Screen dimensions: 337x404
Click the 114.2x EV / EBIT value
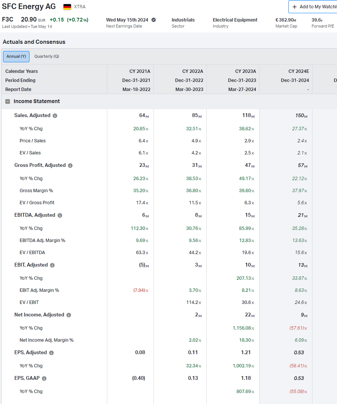point(194,302)
